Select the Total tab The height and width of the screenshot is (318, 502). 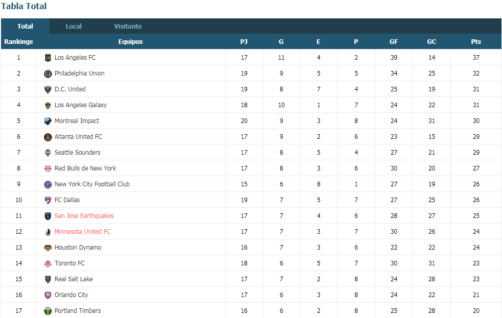pos(26,26)
